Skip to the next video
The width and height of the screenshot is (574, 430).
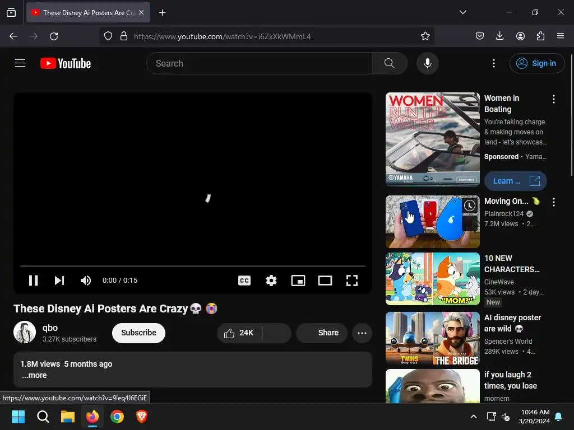(x=59, y=281)
